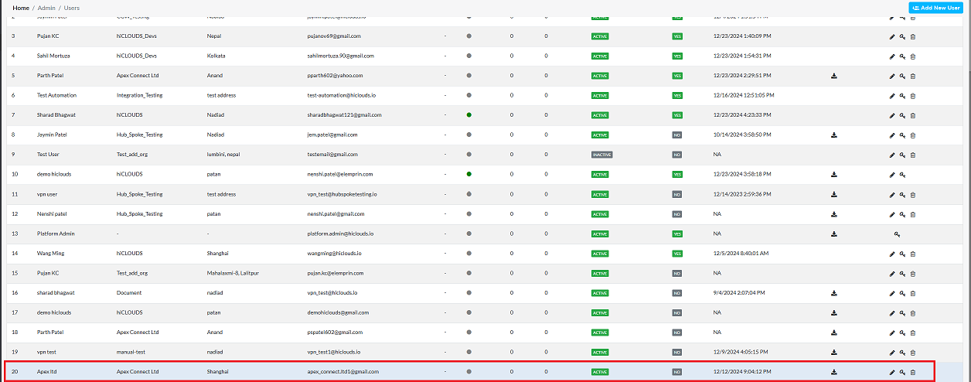971x382 pixels.
Task: Open Admin in the breadcrumb
Action: (x=46, y=8)
